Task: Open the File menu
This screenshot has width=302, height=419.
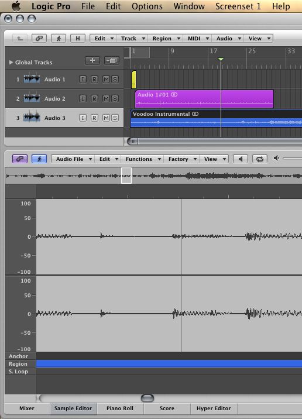Action: pos(88,6)
